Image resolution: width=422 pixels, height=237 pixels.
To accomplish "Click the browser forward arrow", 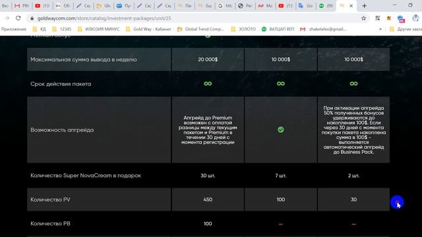I will [7, 18].
